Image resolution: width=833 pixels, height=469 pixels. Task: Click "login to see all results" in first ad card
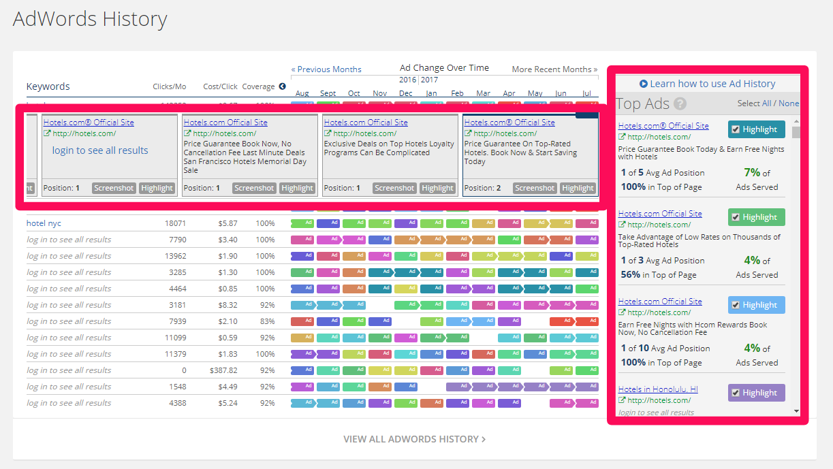[x=100, y=150]
